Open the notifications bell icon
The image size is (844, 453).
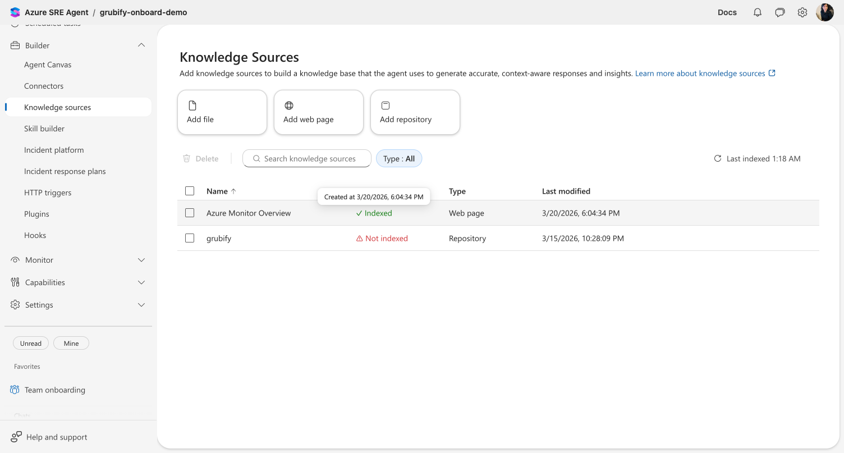[x=758, y=12]
